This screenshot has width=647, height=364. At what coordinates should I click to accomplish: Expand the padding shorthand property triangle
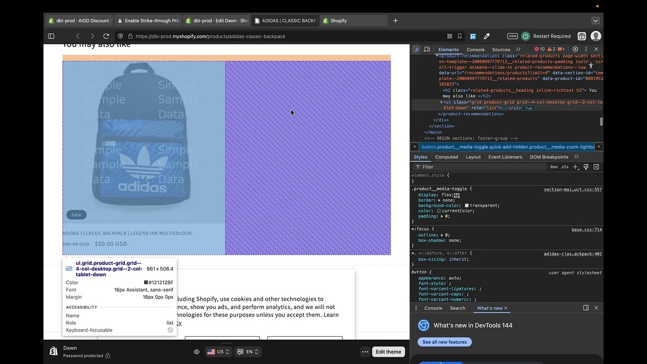(442, 216)
